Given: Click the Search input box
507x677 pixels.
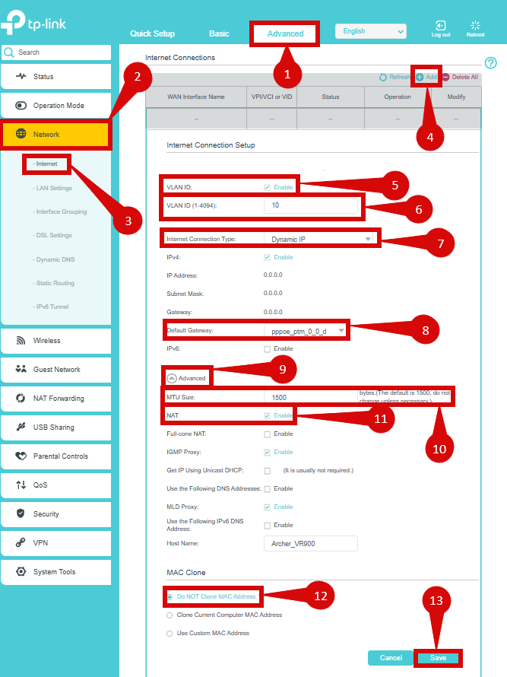Looking at the screenshot, I should point(56,52).
